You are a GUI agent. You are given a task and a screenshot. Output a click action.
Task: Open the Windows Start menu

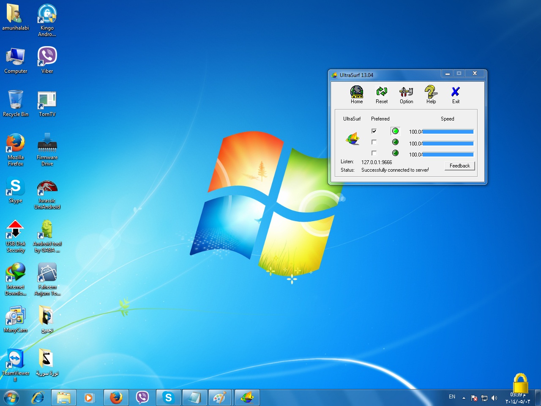click(x=11, y=398)
